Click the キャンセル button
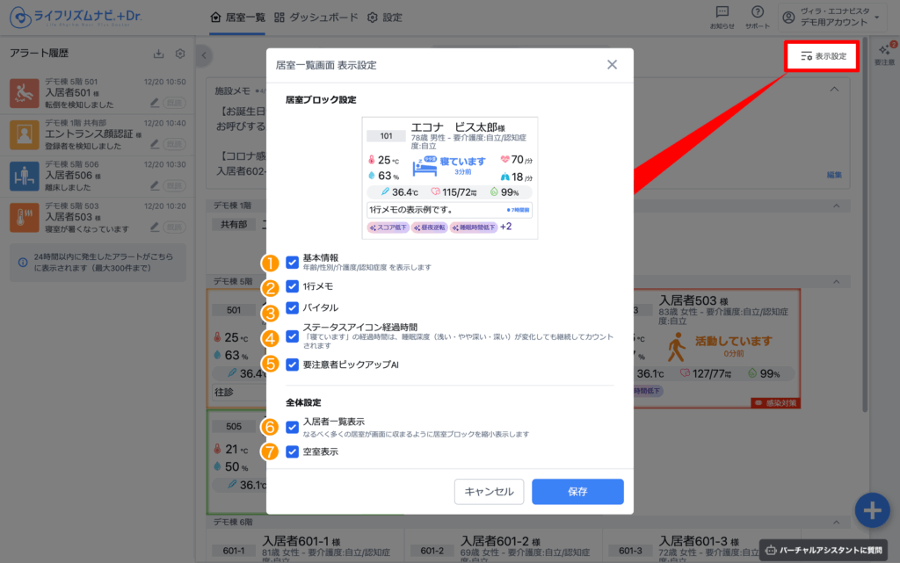The image size is (900, 563). point(489,492)
